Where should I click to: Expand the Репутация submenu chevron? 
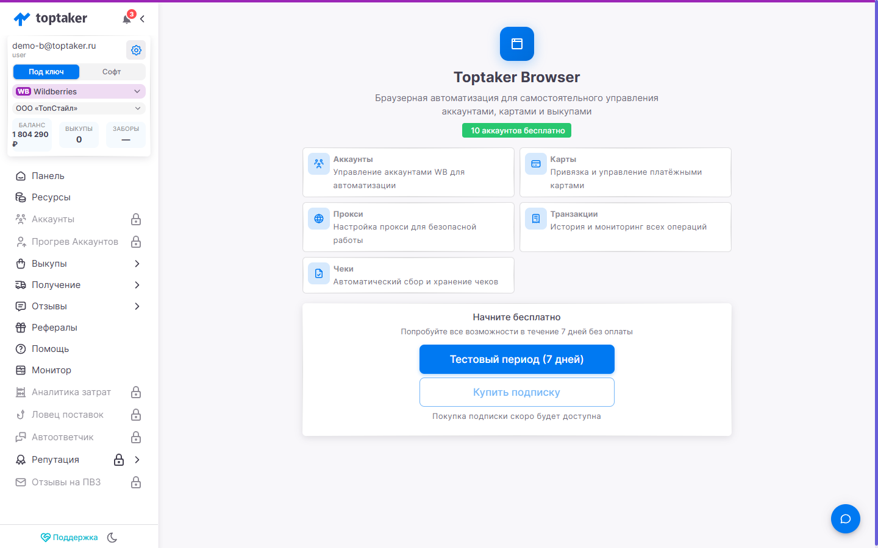pyautogui.click(x=137, y=460)
